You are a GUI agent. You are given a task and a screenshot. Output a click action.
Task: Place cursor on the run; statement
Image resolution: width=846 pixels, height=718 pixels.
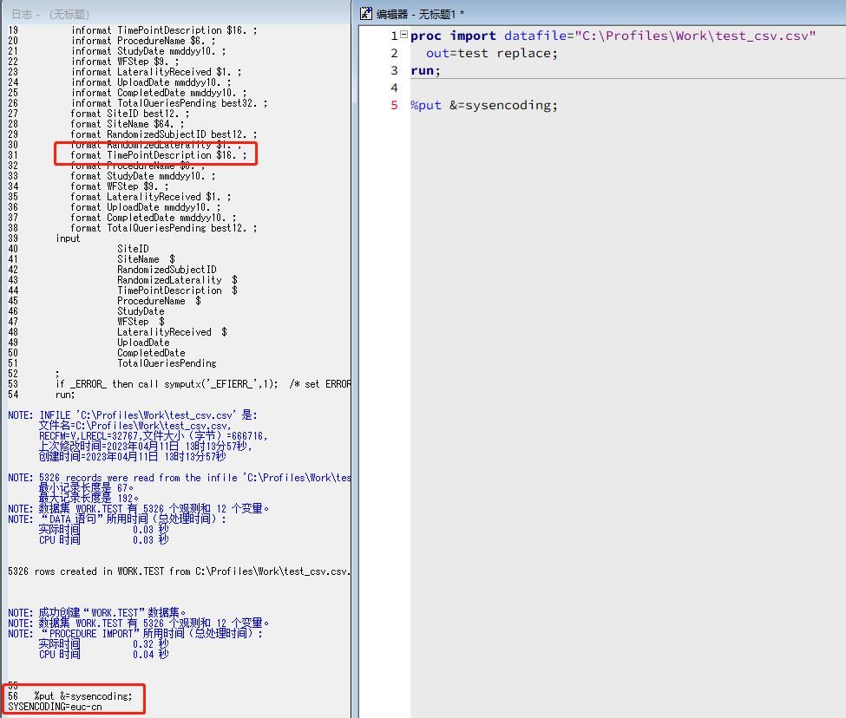click(x=425, y=70)
